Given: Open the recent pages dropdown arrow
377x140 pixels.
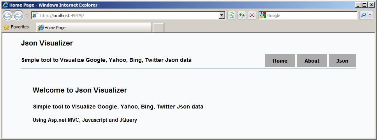Looking at the screenshot, I should pos(27,16).
